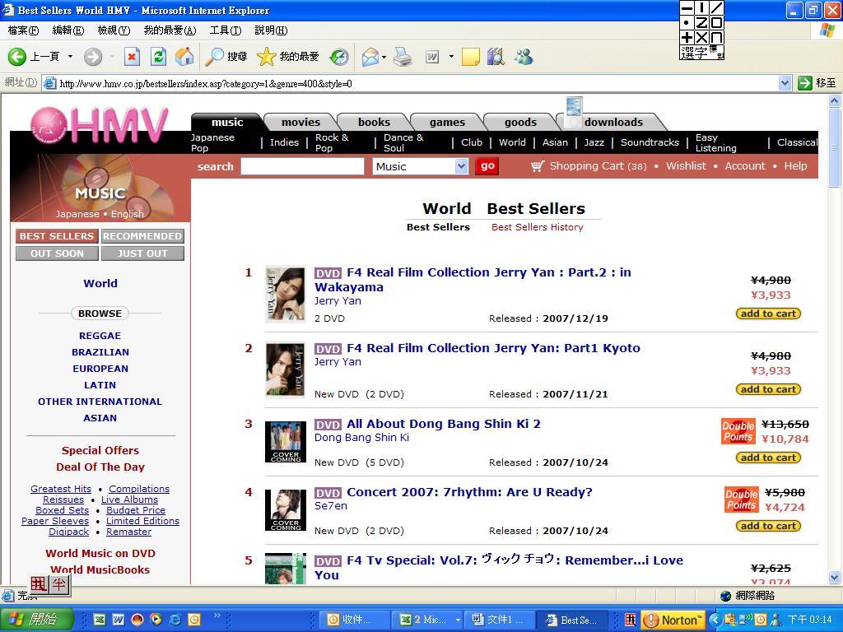Click the Excel icon in quick launch
Image resolution: width=843 pixels, height=632 pixels.
(100, 620)
